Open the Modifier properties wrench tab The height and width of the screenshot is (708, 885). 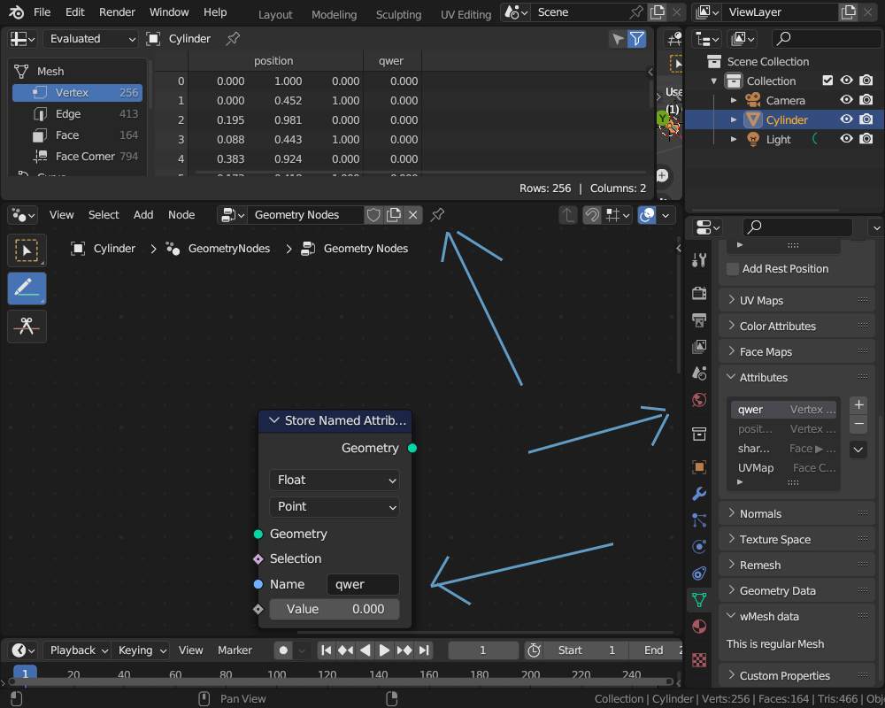tap(699, 494)
